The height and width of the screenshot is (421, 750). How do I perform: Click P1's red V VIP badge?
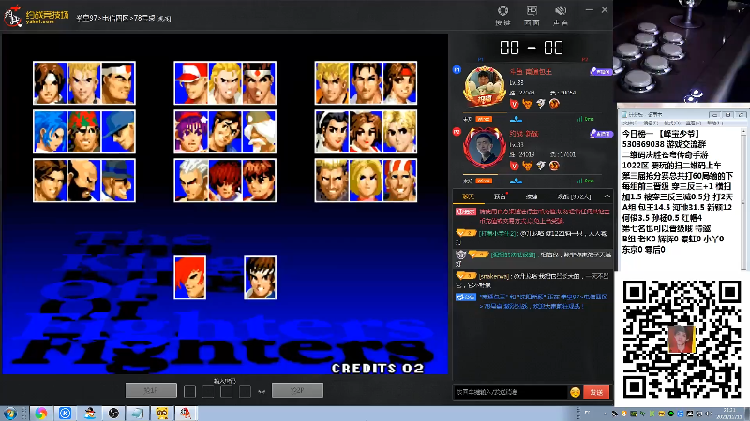pyautogui.click(x=514, y=104)
